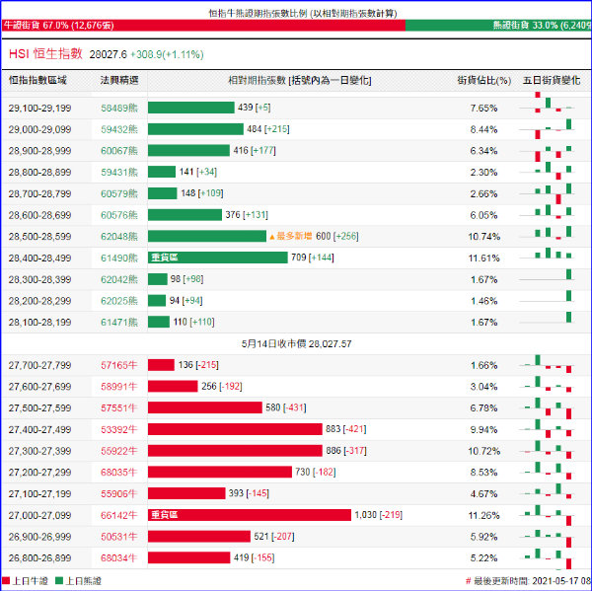Viewport: 592px width, 591px height.
Task: Click five-day chart for 28,400-28,499 row
Action: [x=547, y=254]
